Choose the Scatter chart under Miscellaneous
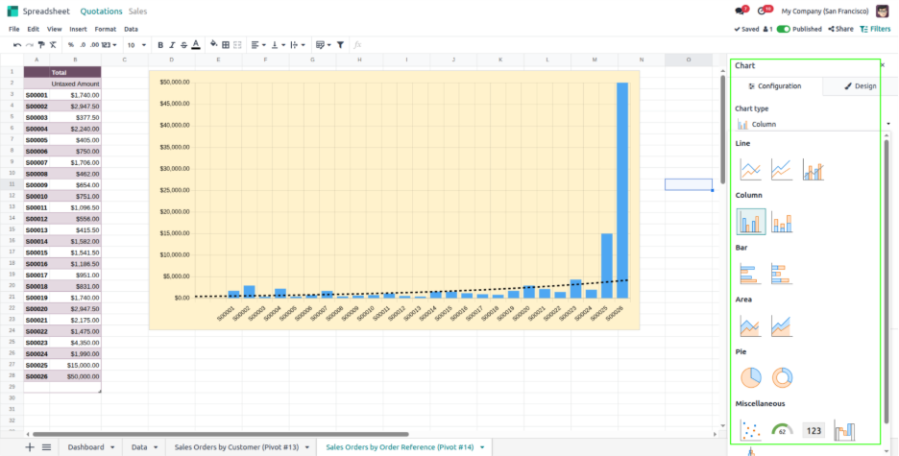 pyautogui.click(x=750, y=430)
